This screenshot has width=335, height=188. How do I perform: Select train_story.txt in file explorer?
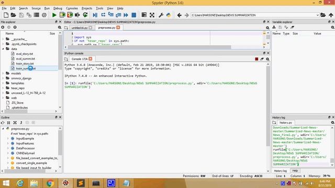point(25,64)
